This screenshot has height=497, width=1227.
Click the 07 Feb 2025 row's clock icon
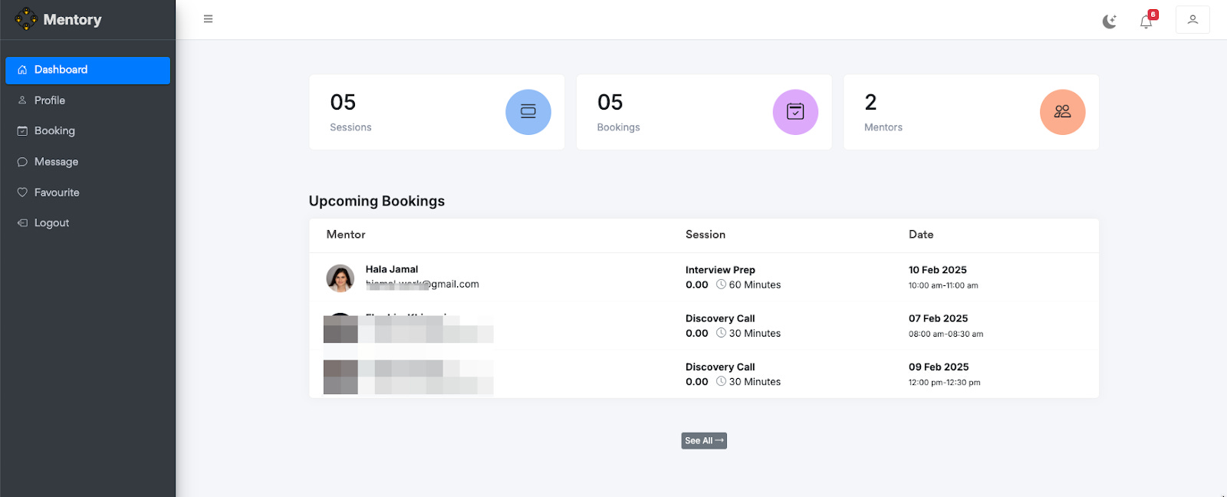click(721, 333)
